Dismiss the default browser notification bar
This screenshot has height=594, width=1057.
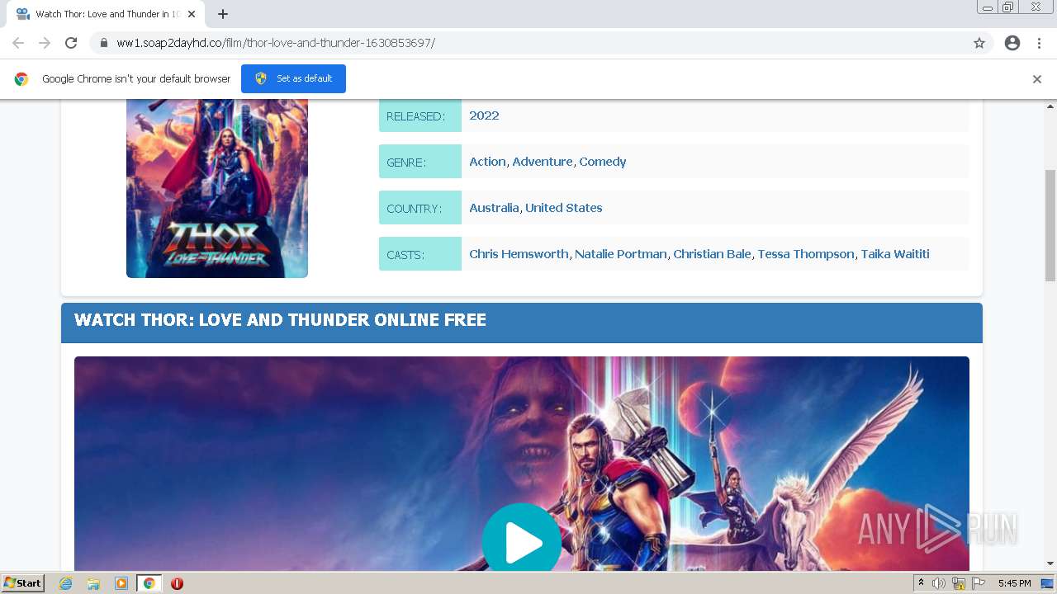pos(1037,79)
